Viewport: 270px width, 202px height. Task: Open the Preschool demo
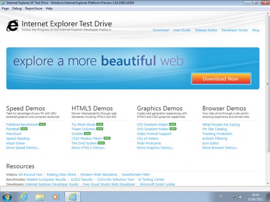(x=14, y=134)
